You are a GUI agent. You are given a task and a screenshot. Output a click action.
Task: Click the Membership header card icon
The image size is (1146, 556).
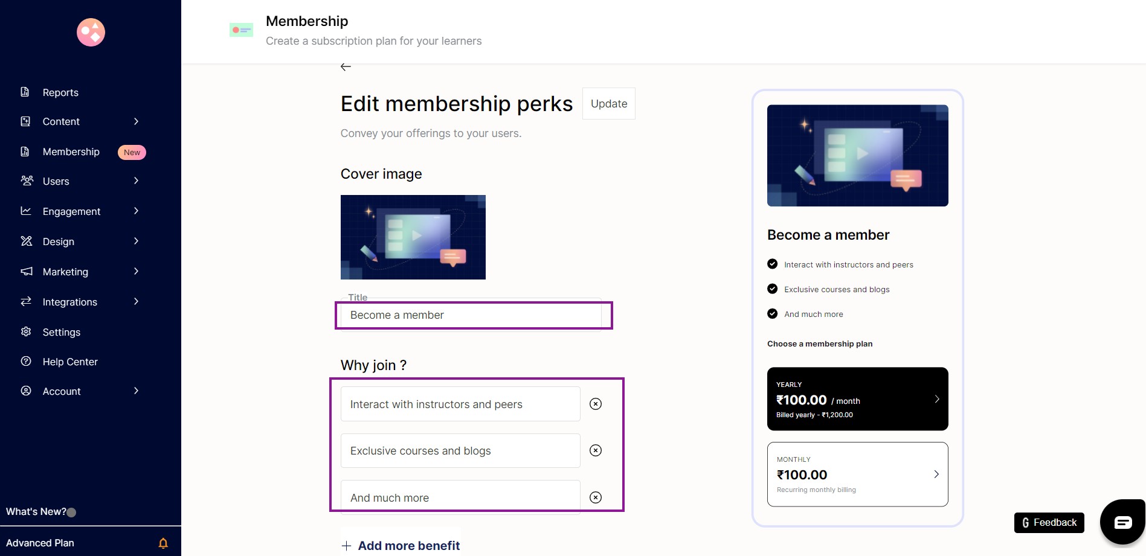tap(241, 30)
